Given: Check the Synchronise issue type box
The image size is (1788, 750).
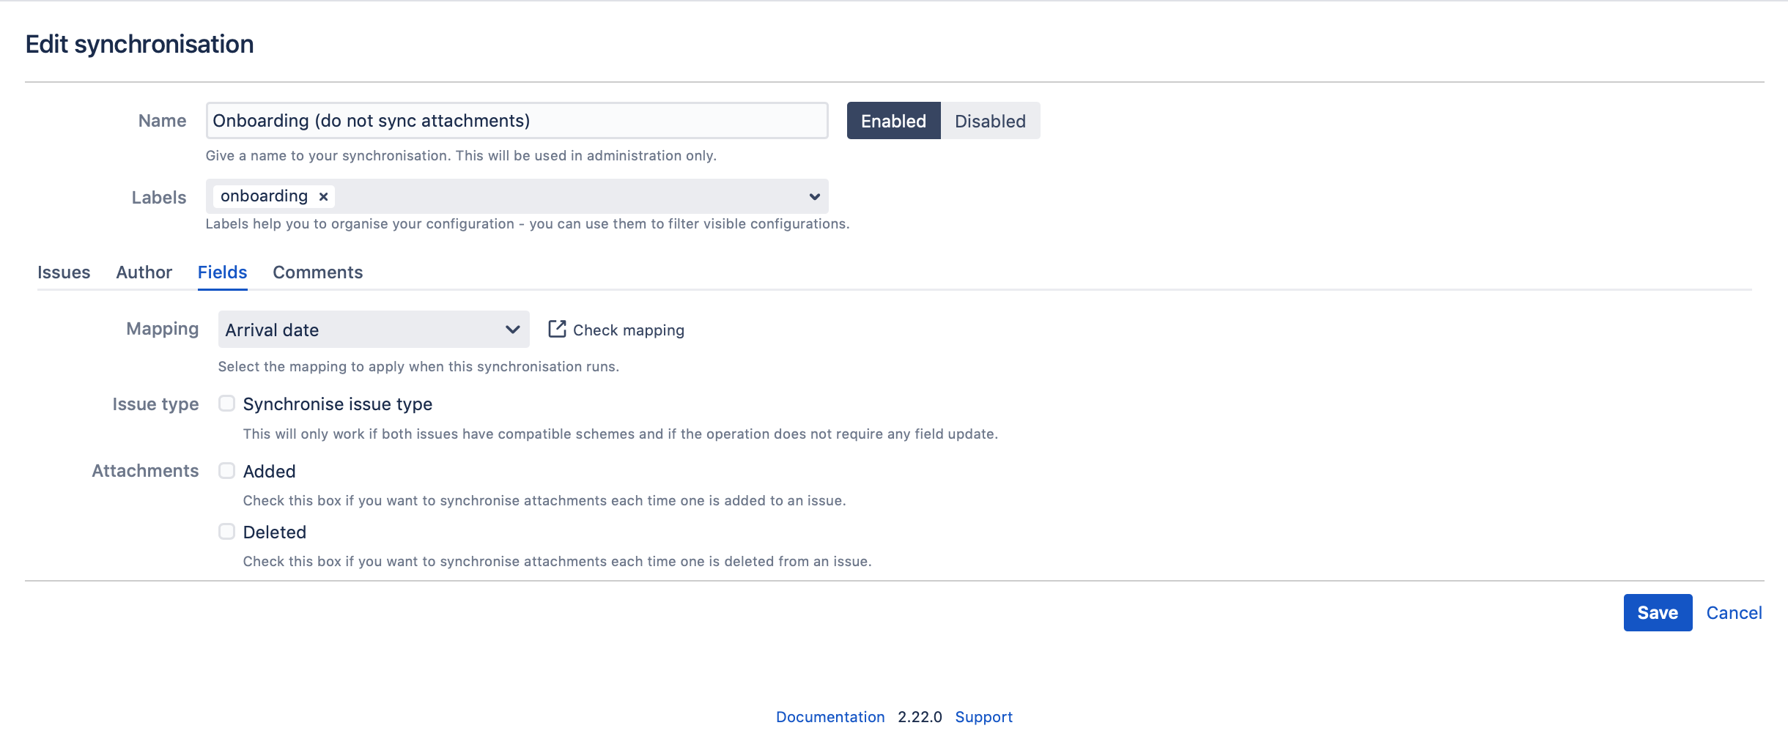Looking at the screenshot, I should pyautogui.click(x=226, y=402).
